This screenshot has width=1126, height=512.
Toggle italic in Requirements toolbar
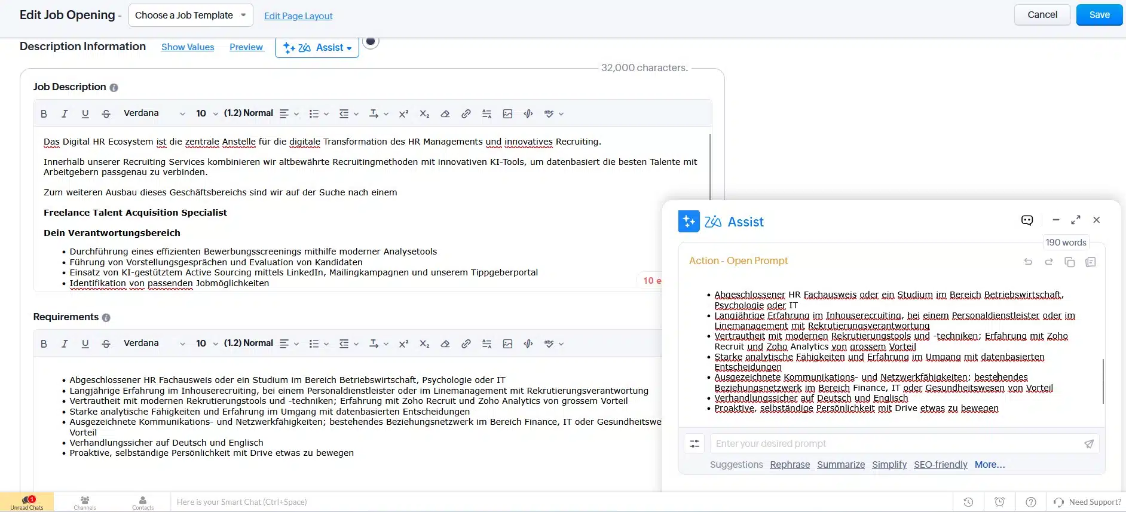(65, 344)
